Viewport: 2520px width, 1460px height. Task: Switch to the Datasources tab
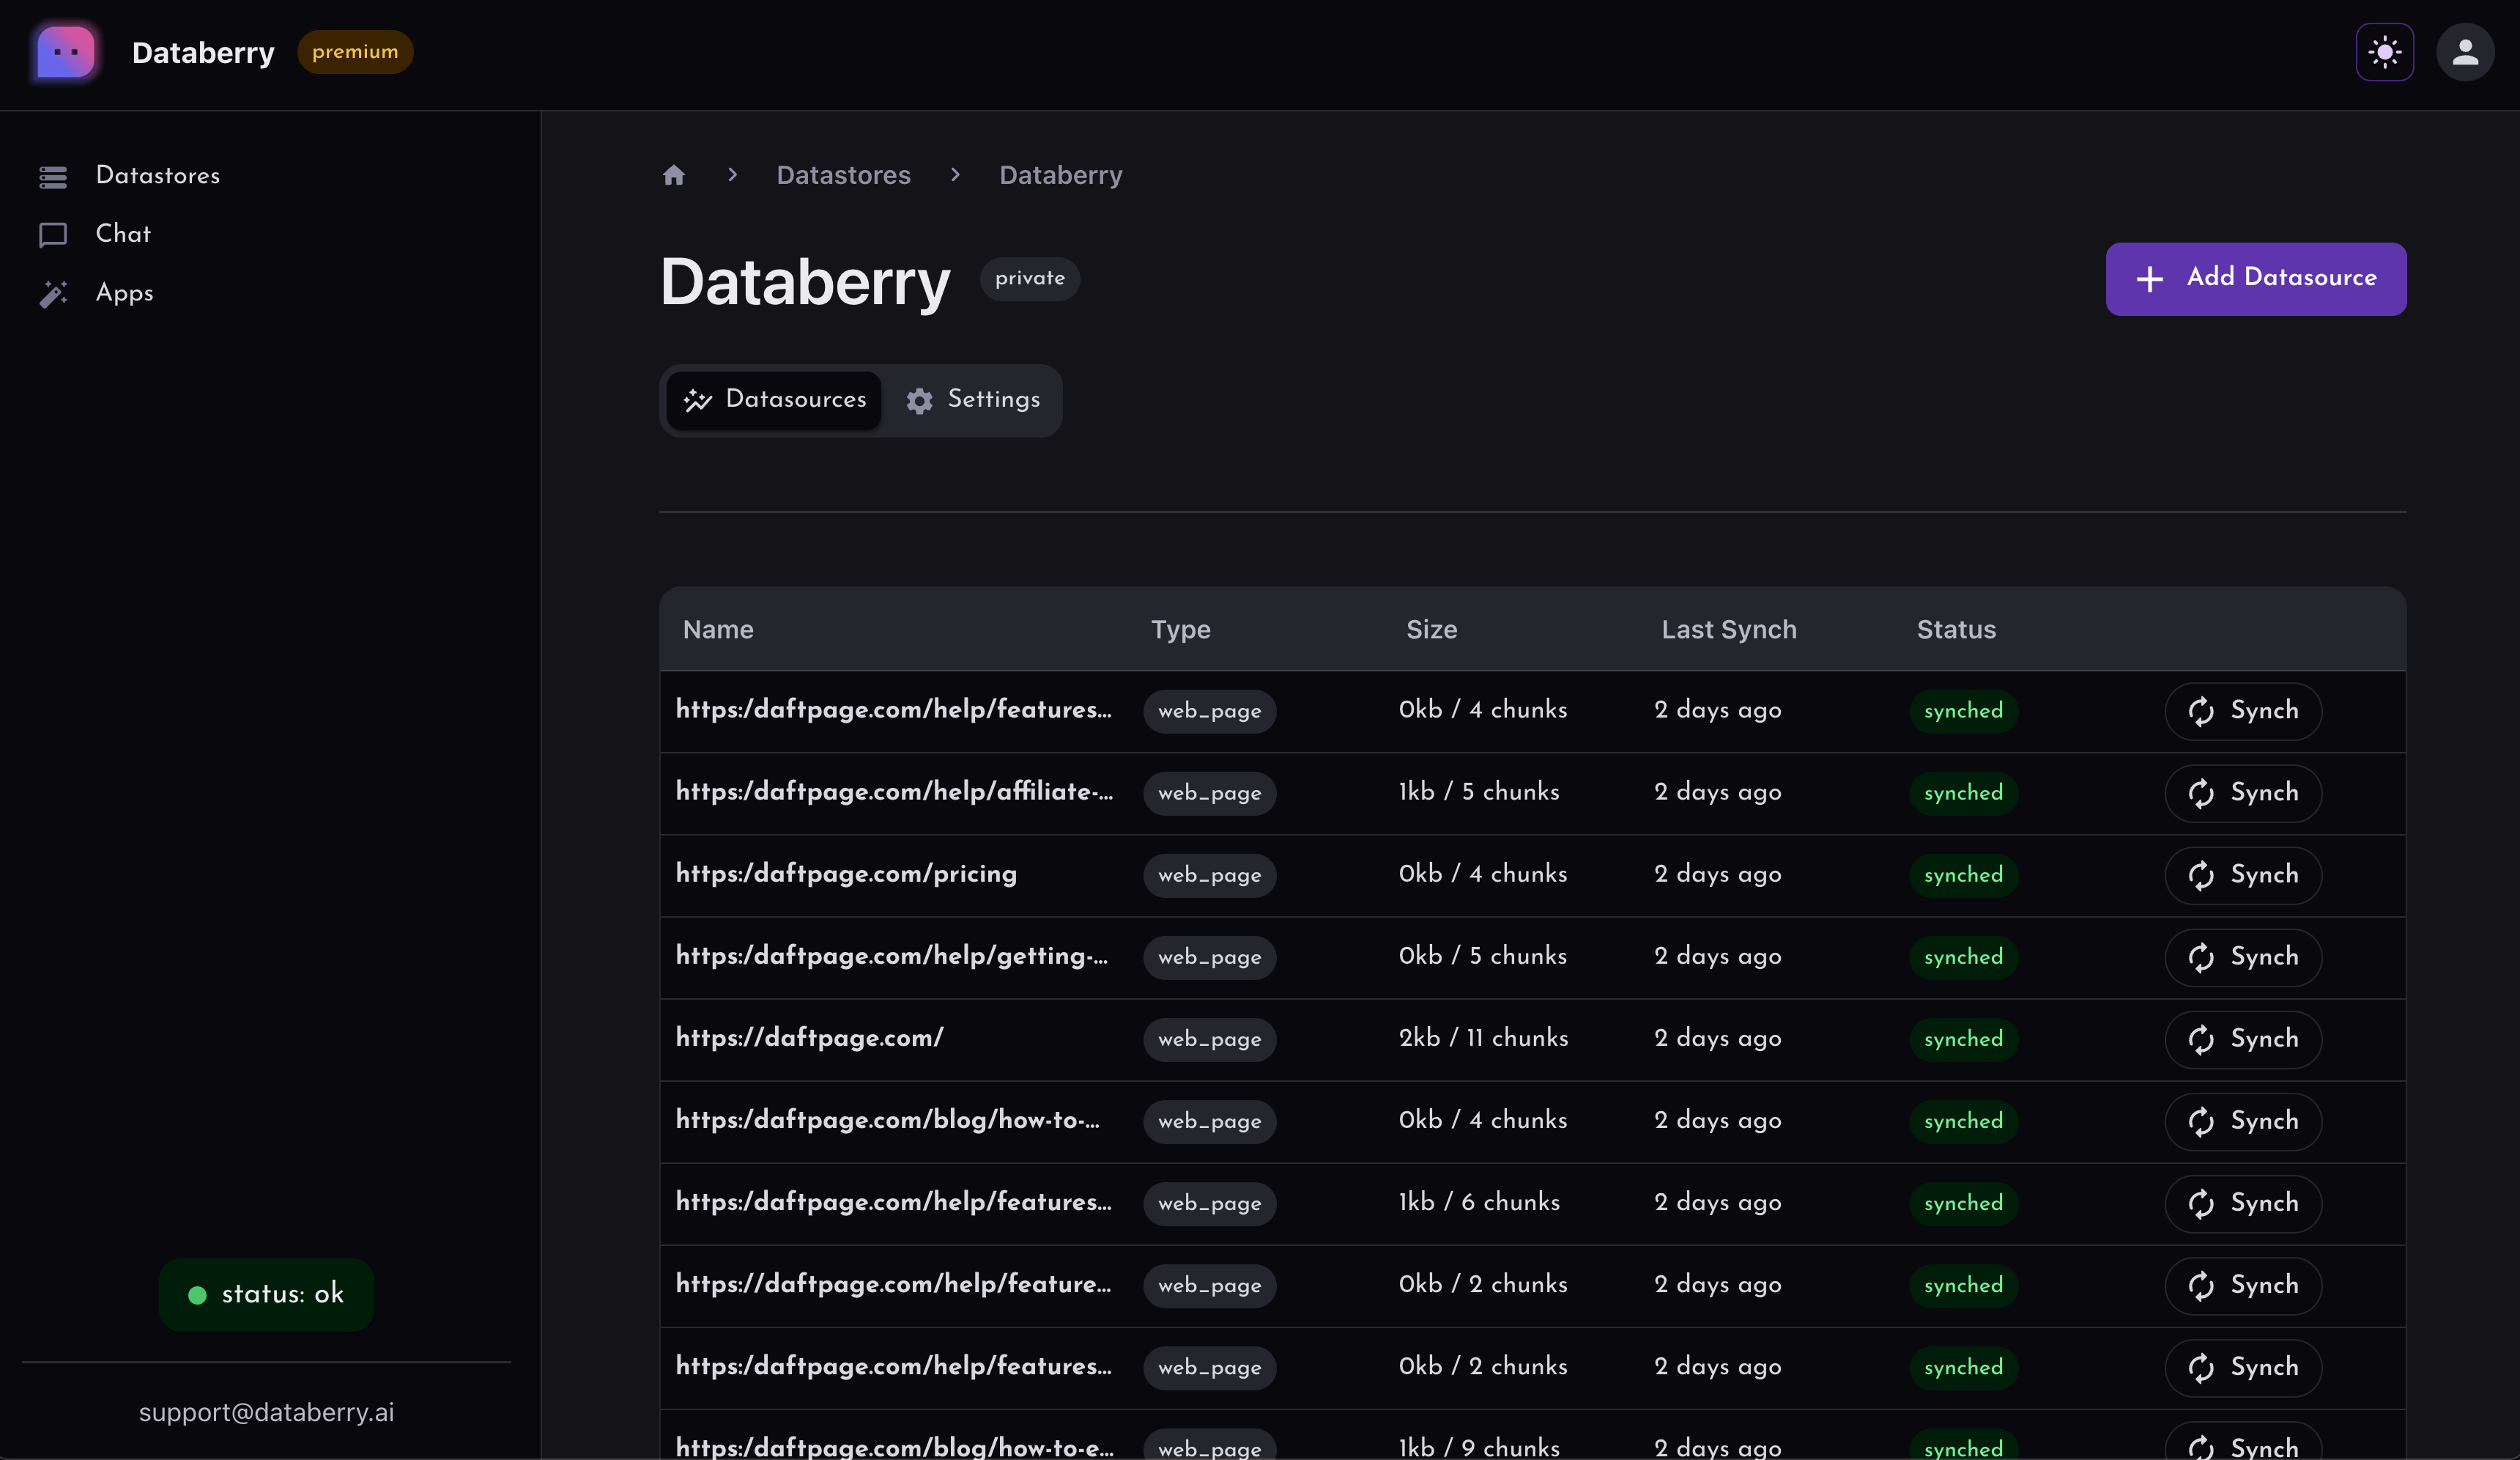pyautogui.click(x=774, y=400)
